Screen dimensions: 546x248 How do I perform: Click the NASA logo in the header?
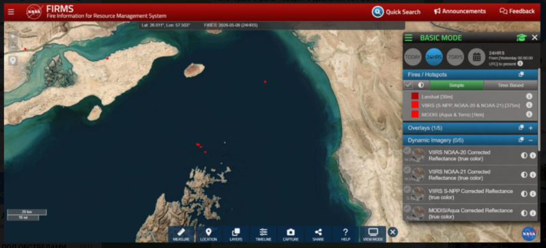click(x=34, y=12)
